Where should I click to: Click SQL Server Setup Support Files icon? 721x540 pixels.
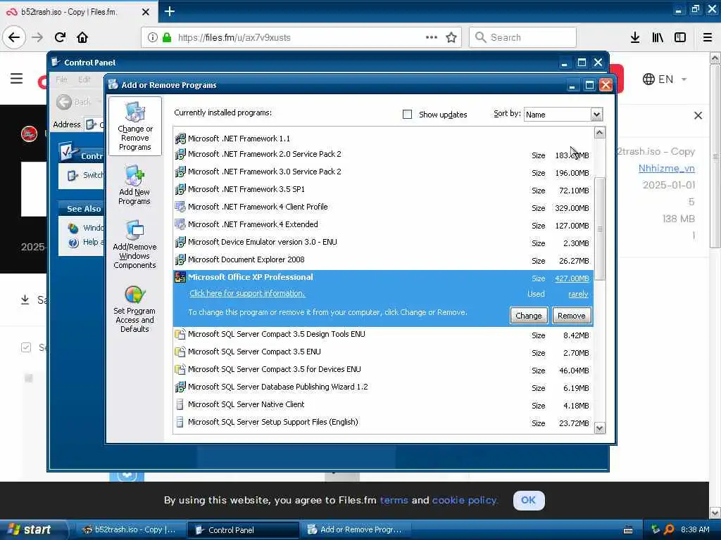click(180, 422)
